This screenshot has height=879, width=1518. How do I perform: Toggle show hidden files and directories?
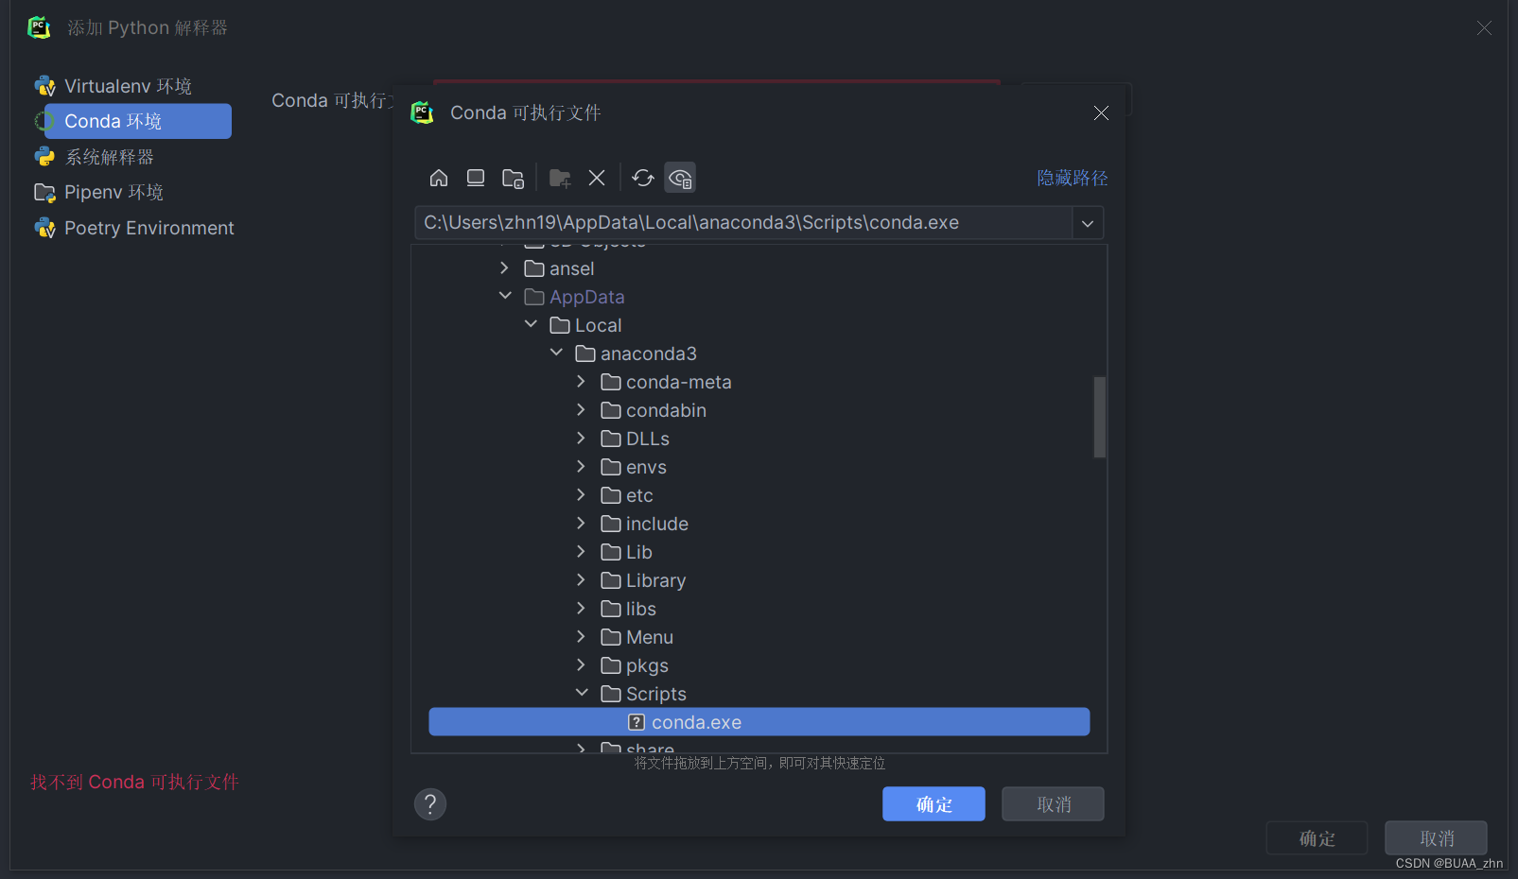click(x=680, y=178)
